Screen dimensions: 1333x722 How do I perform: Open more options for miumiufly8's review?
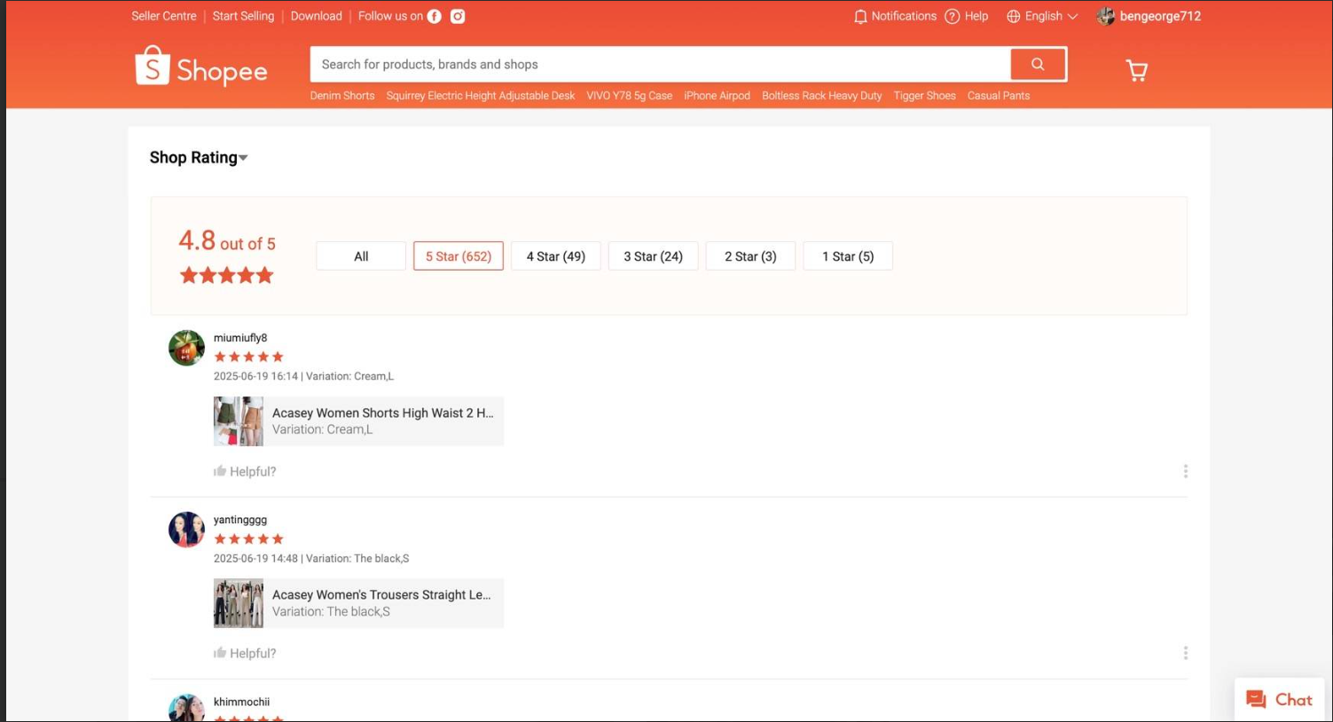pos(1185,471)
